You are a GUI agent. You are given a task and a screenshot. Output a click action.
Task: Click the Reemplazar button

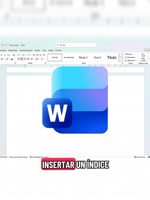130,57
